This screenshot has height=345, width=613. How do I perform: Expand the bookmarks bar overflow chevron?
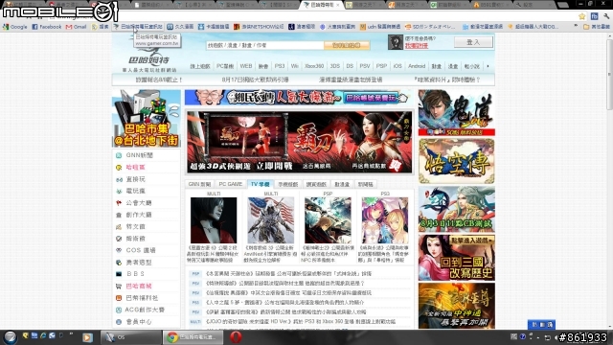click(575, 26)
